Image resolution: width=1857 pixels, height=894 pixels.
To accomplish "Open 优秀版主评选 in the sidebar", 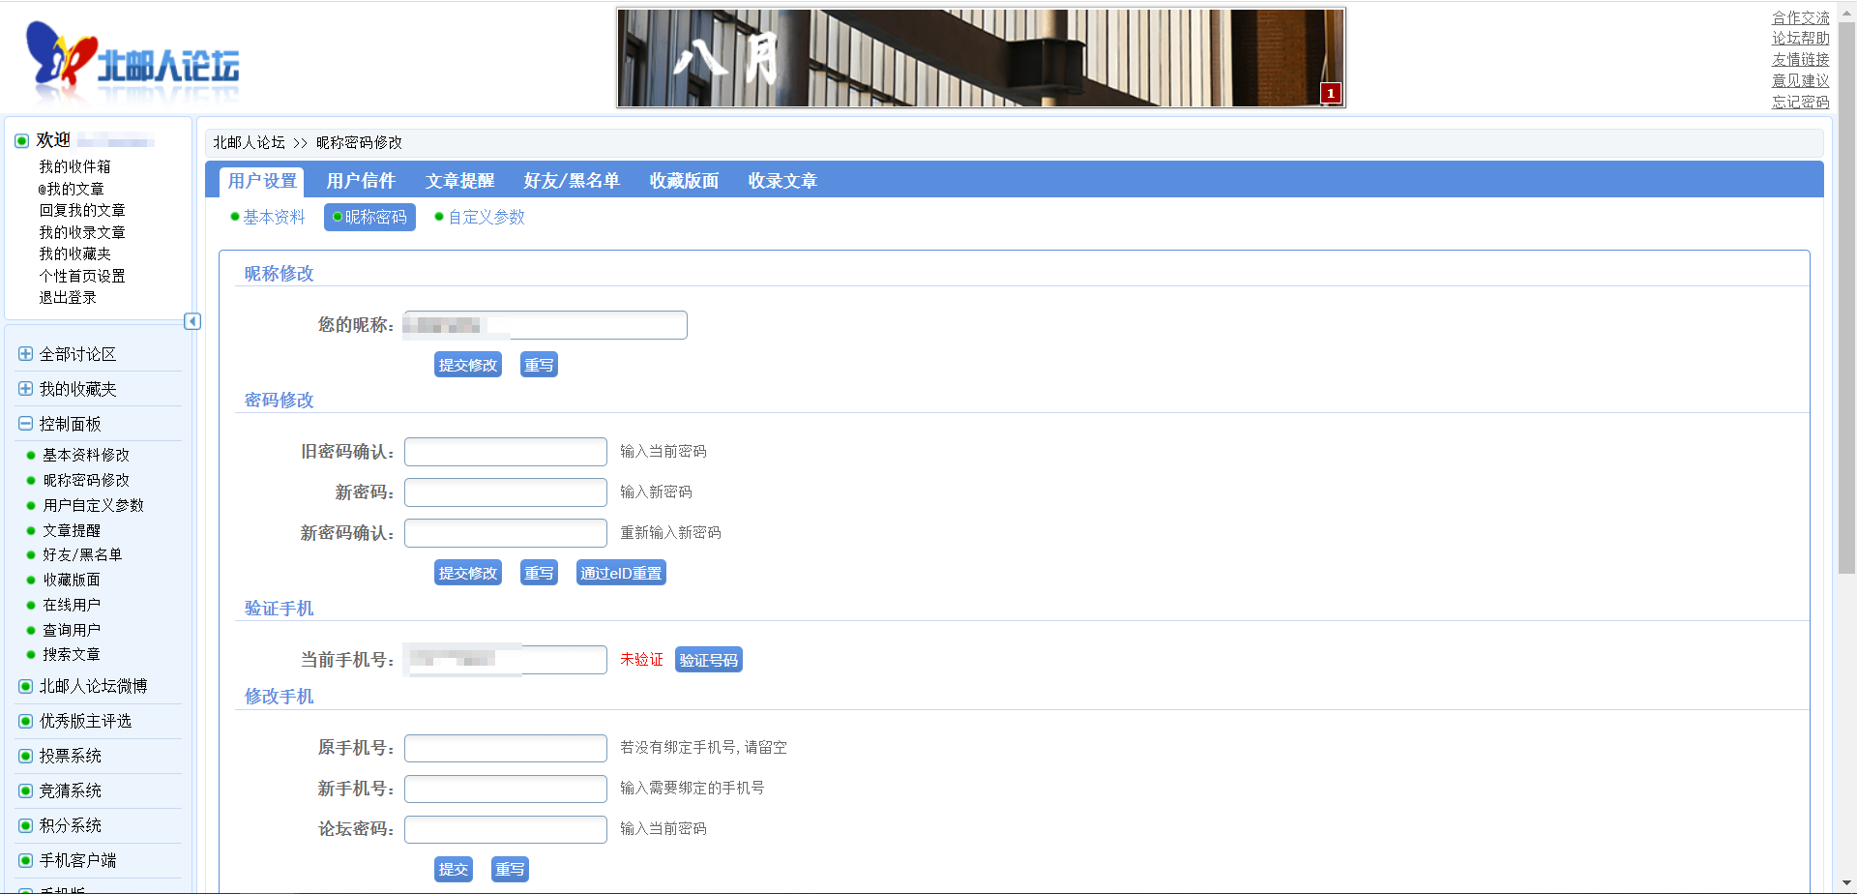I will coord(85,721).
